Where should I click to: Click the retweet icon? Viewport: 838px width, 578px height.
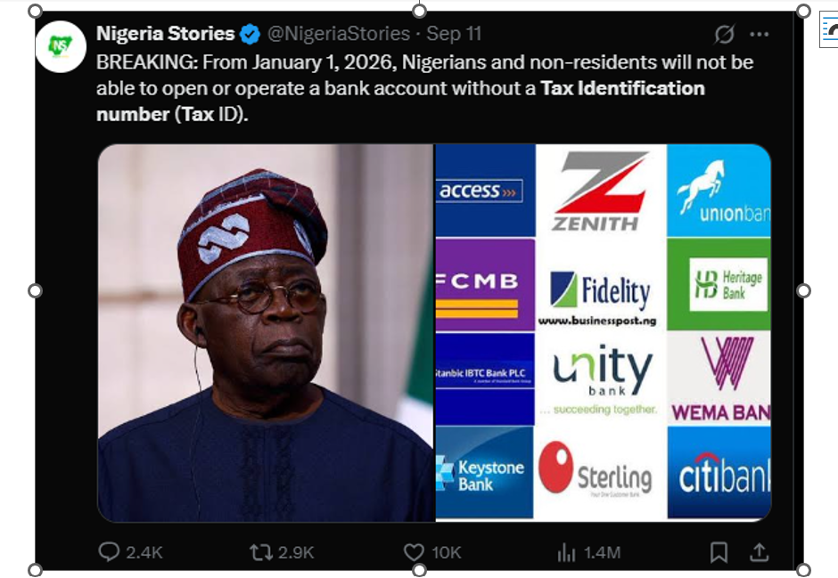(261, 552)
